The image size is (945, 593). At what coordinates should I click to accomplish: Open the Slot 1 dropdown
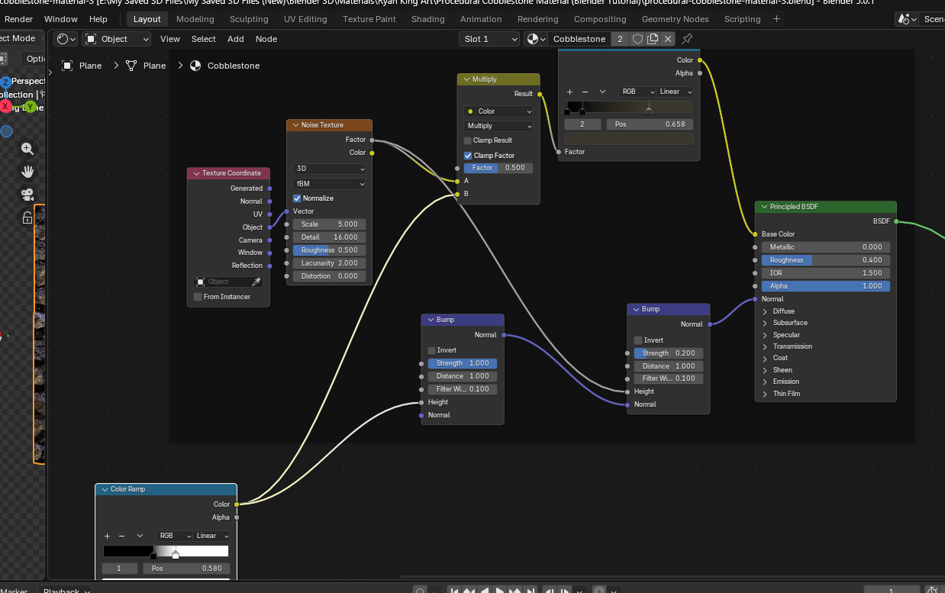click(489, 39)
